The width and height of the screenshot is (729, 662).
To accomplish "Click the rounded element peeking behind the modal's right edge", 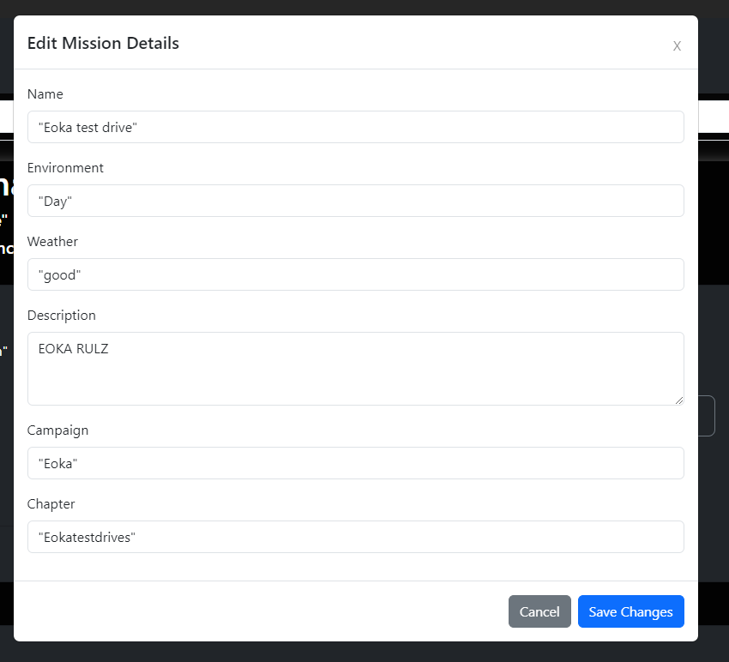I will [x=707, y=415].
